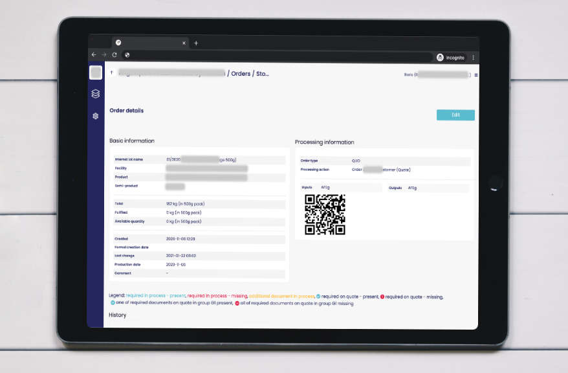The height and width of the screenshot is (373, 568).
Task: Reload the page with the refresh icon
Action: tap(115, 56)
